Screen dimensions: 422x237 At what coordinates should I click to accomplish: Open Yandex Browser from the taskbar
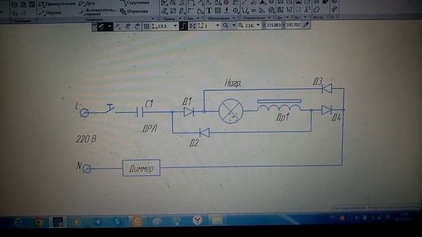[x=197, y=221]
